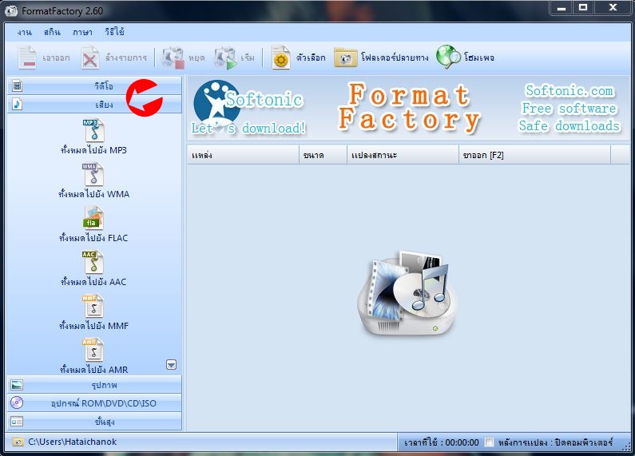Screen dimensions: 635x456
Task: Click the disc icon beside ROM\DVD\CD\ISO
Action: pyautogui.click(x=17, y=402)
